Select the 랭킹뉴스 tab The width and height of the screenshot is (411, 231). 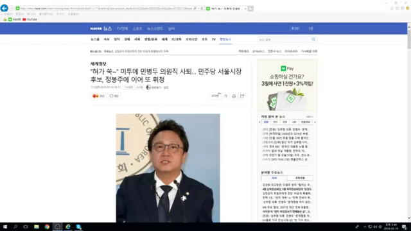point(225,39)
